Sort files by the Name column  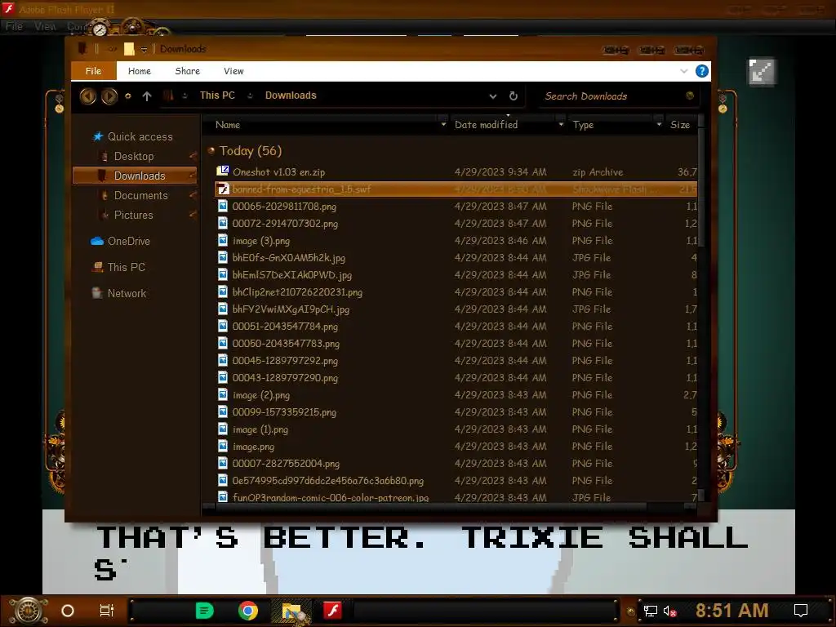click(x=228, y=125)
